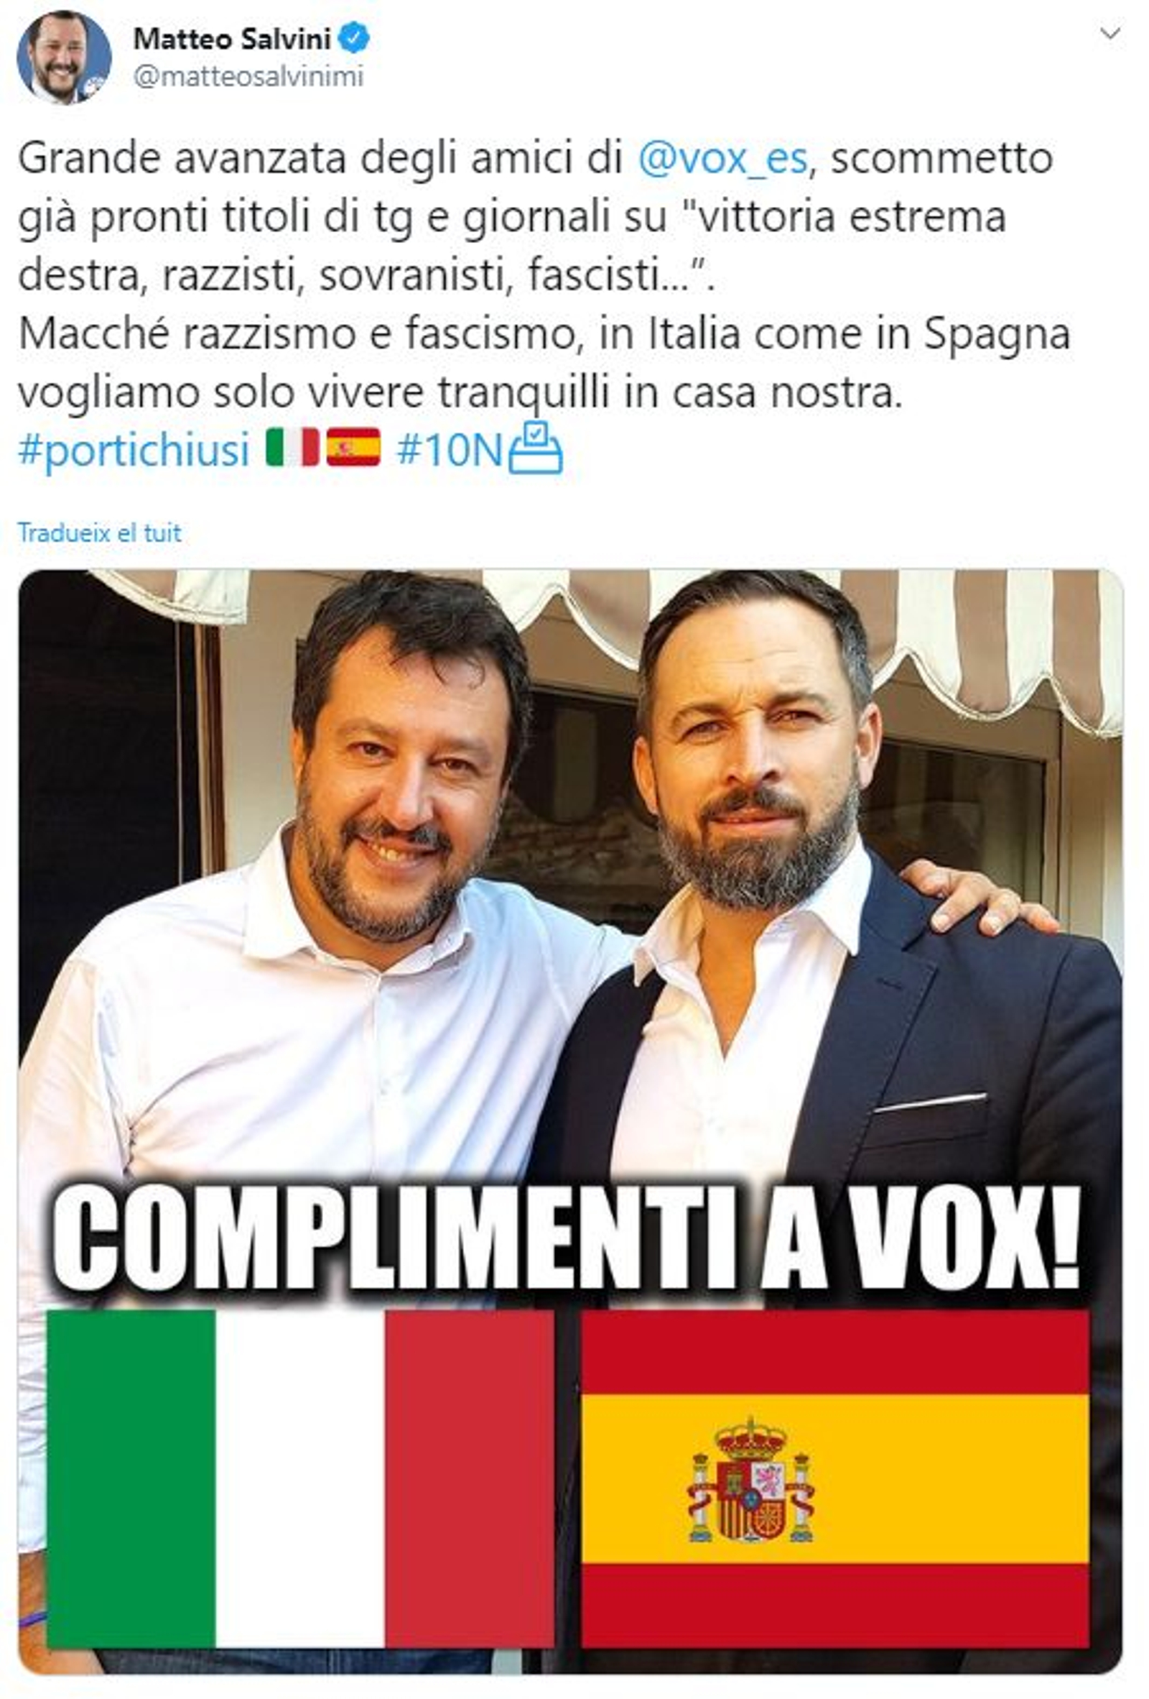Click the Spanish flag emoji in tweet
1149x1699 pixels.
click(x=353, y=448)
